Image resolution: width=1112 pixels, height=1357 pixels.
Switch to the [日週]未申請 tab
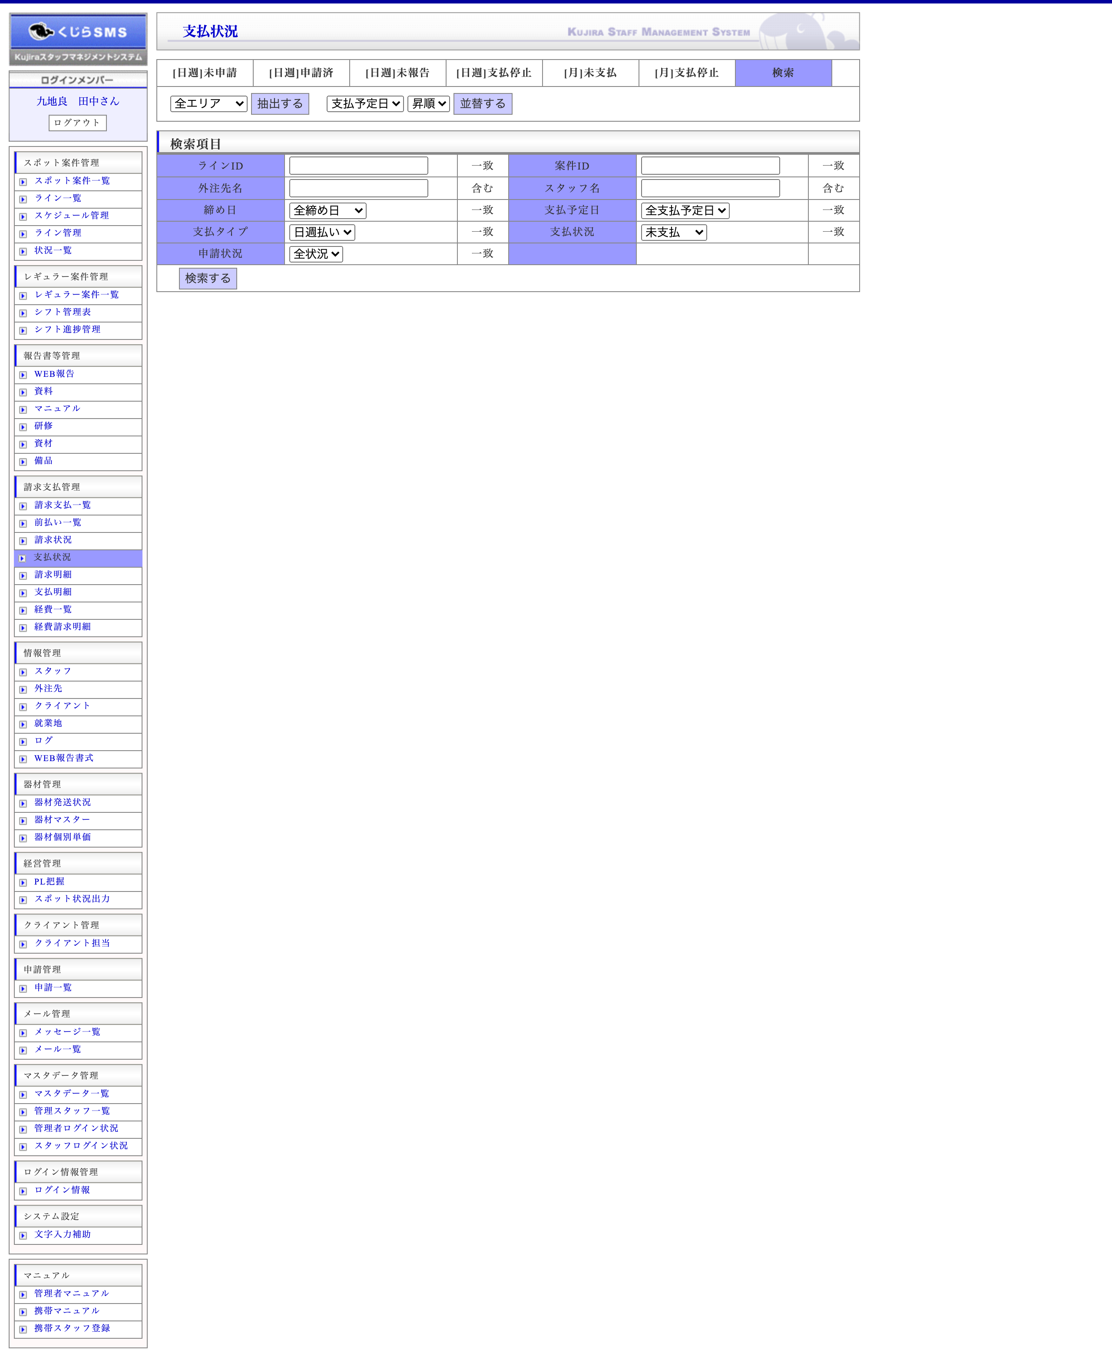pyautogui.click(x=205, y=73)
